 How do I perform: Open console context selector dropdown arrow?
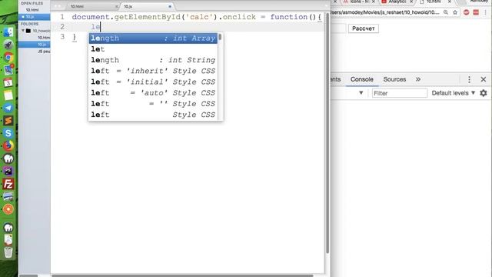tap(361, 93)
